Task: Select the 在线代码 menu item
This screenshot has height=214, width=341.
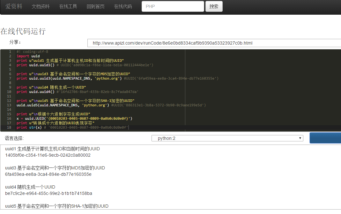Action: [x=123, y=6]
